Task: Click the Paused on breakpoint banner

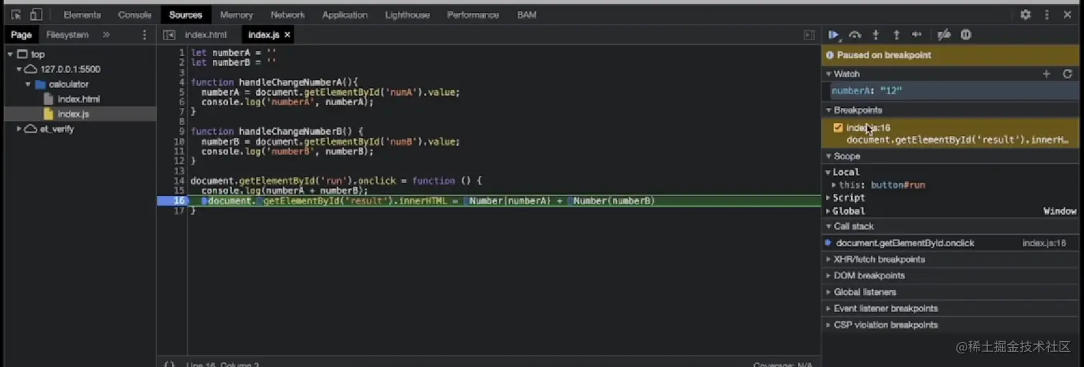Action: 950,55
